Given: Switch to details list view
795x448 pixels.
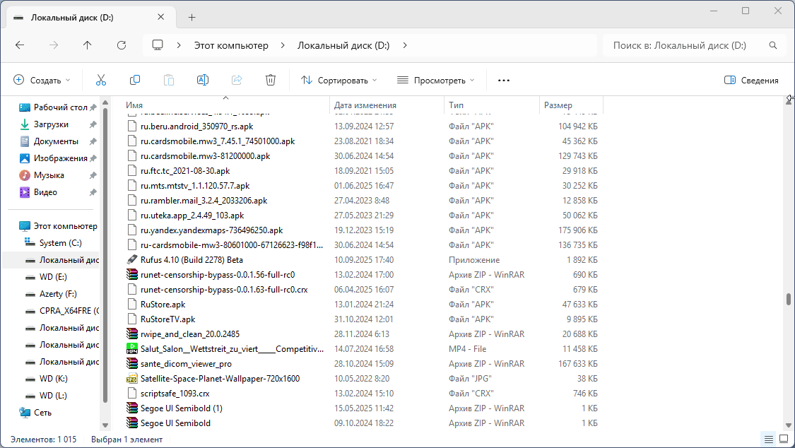Looking at the screenshot, I should click(x=768, y=440).
